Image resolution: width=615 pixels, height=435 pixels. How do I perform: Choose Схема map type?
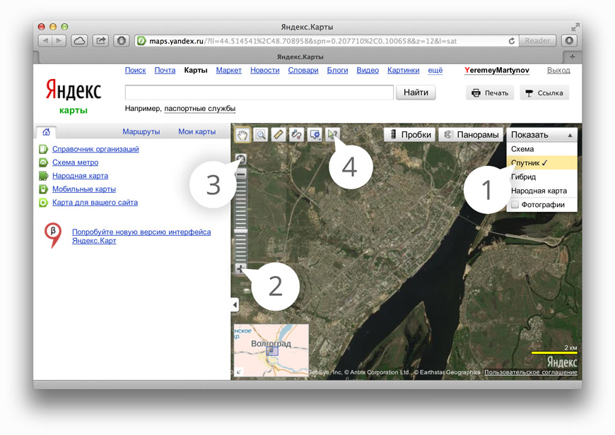(541, 149)
